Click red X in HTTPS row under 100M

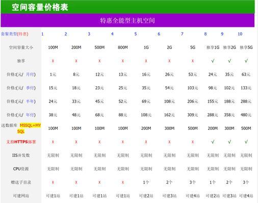pyautogui.click(x=53, y=142)
